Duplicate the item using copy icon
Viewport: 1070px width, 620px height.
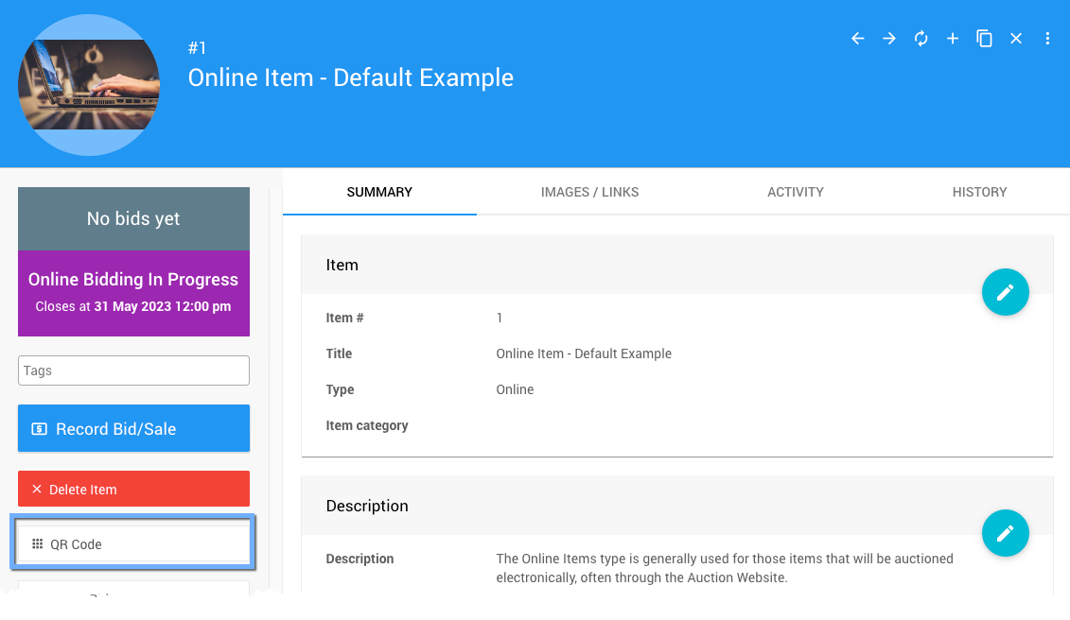[984, 39]
